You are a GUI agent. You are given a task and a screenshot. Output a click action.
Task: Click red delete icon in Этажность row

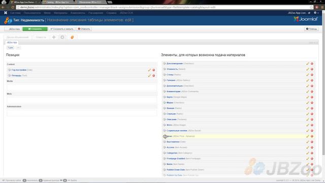[x=312, y=69]
